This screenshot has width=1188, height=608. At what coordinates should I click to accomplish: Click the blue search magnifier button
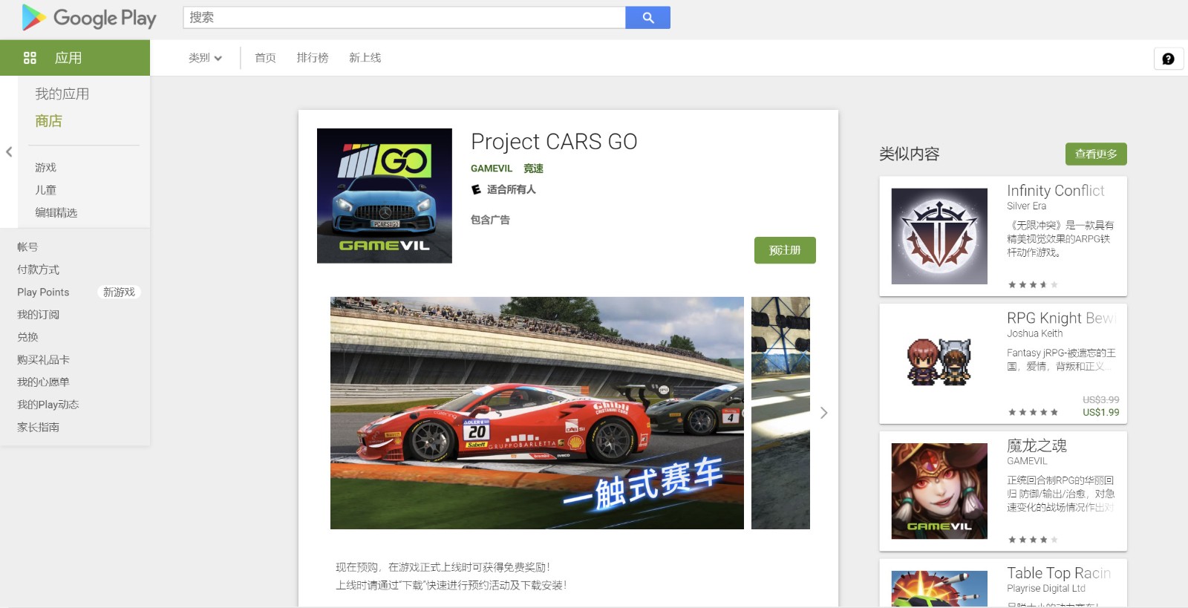[x=647, y=18]
